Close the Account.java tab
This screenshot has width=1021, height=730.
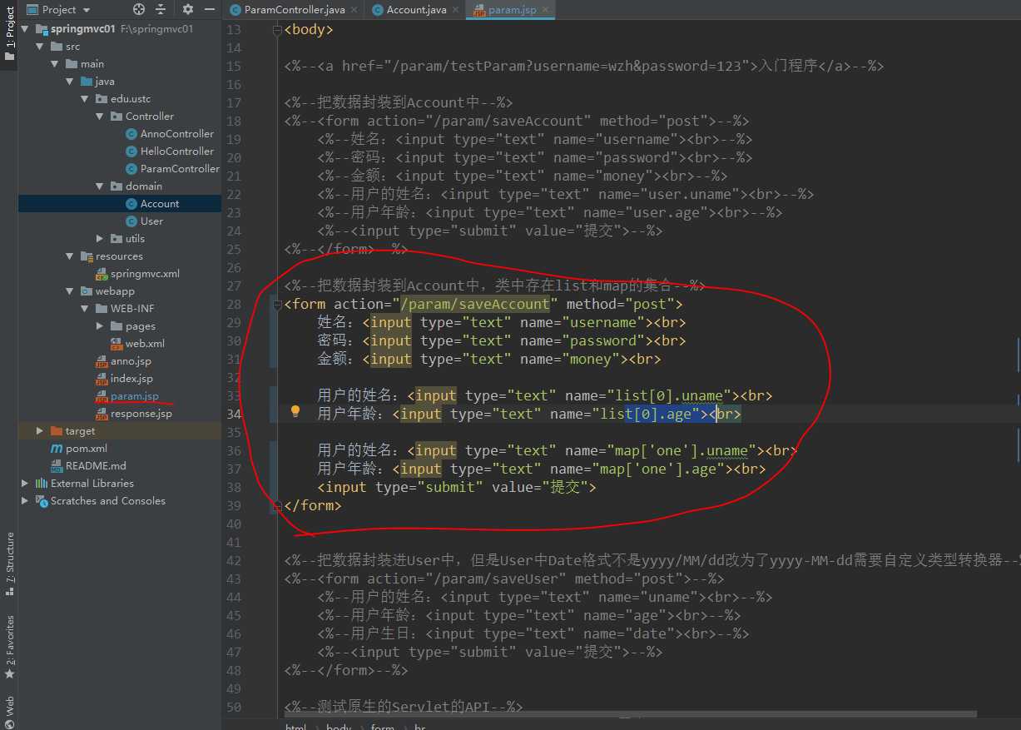(456, 10)
